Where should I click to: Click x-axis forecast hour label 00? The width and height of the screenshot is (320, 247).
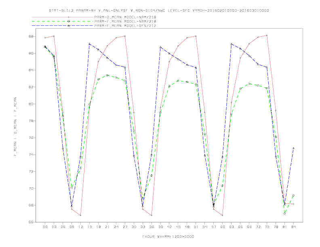[45, 227]
